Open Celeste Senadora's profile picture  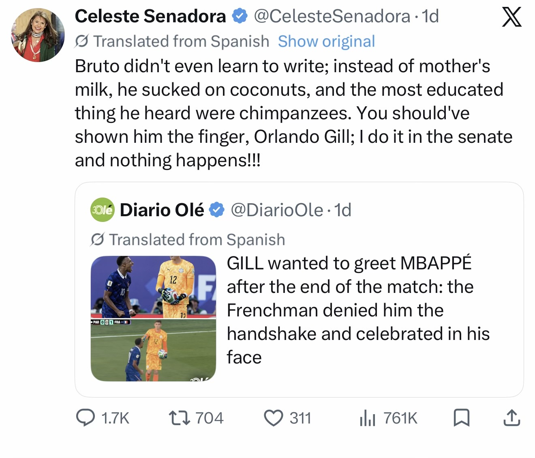38,35
